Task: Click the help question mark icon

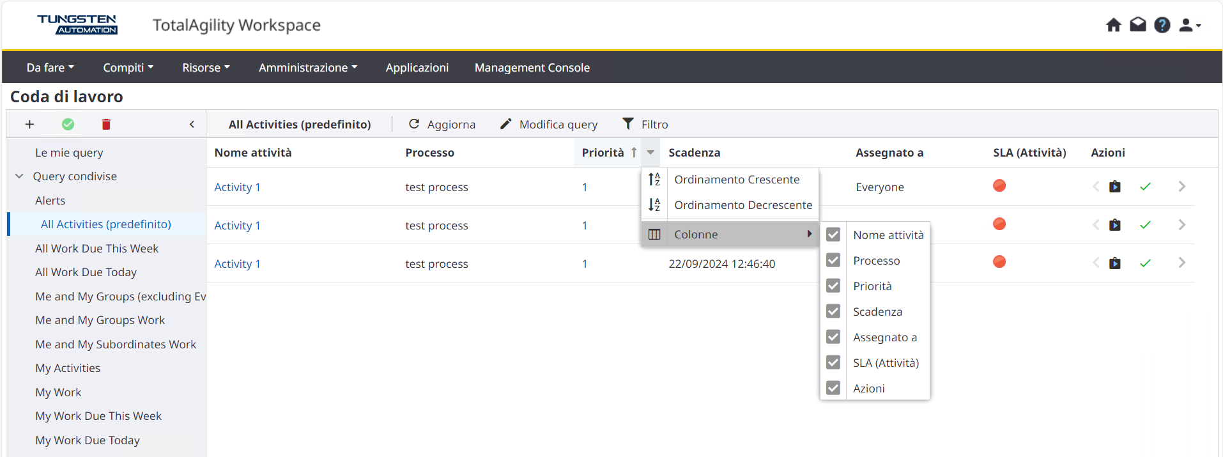Action: point(1162,25)
